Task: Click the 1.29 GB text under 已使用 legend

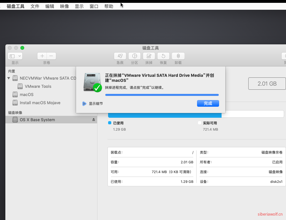Action: click(119, 129)
